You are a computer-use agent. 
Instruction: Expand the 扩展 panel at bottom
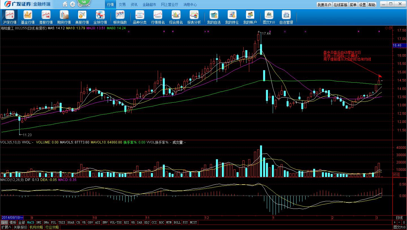(x=6, y=227)
